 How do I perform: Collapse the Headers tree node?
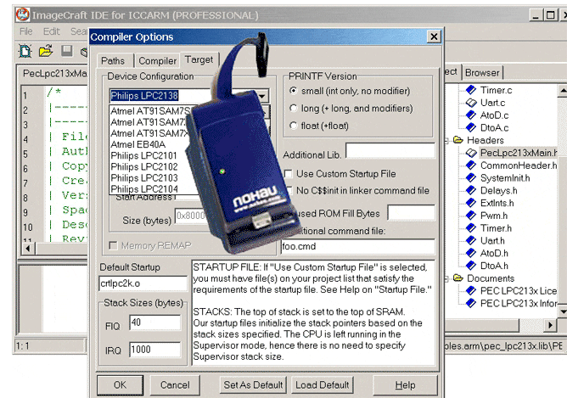click(x=447, y=140)
